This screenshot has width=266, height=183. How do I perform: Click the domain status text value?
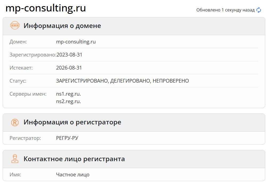click(122, 81)
